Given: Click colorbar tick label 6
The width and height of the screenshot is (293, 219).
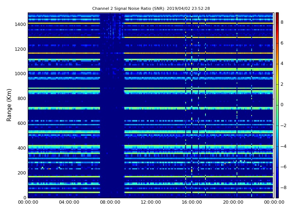Looking at the screenshot, I should pos(282,43).
